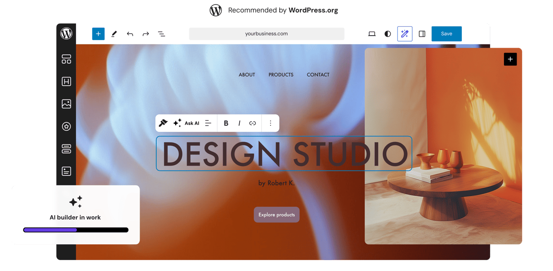Insert a heading block from sidebar

pyautogui.click(x=66, y=82)
